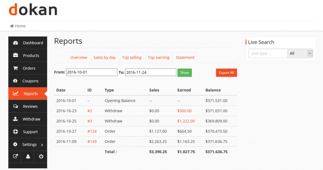Click the Earned column header
The width and height of the screenshot is (323, 170).
pos(184,90)
